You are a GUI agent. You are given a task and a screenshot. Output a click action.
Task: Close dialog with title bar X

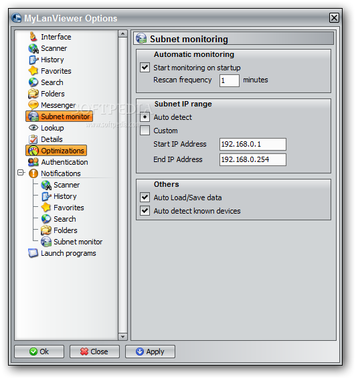(x=334, y=17)
